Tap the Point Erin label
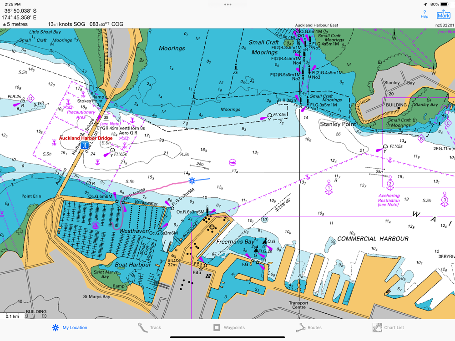455x341 pixels. [31, 196]
